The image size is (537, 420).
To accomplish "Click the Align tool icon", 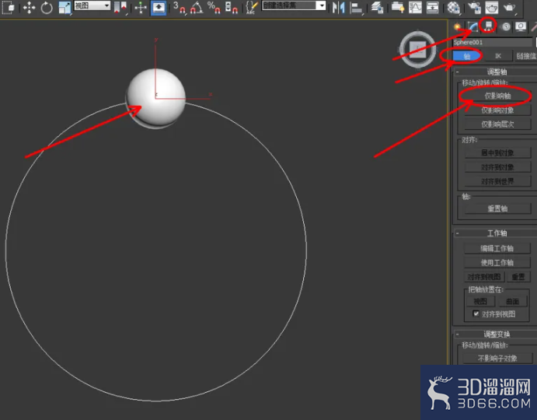I will pyautogui.click(x=357, y=8).
